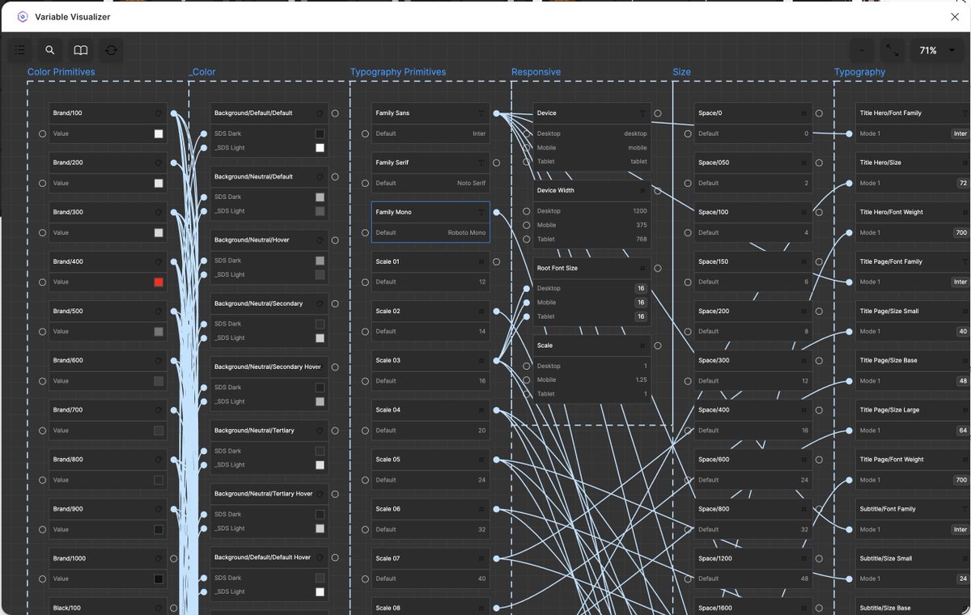Open the list view toolbar icon
Screen dimensions: 971x615
[20, 50]
